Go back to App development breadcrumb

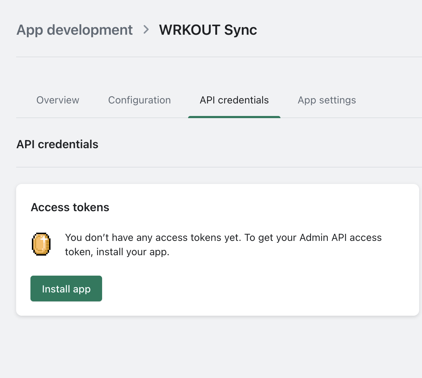(75, 30)
